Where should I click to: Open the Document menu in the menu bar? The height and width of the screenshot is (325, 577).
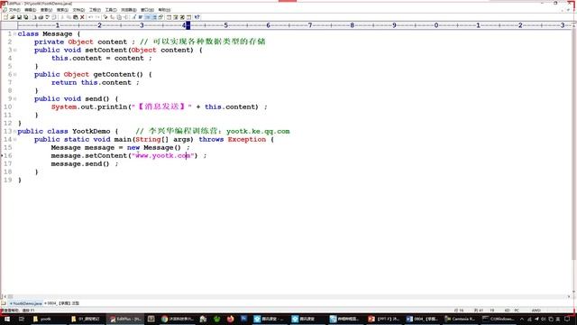point(78,10)
